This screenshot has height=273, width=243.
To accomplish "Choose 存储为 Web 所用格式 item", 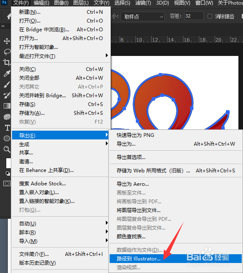I will tap(175, 170).
